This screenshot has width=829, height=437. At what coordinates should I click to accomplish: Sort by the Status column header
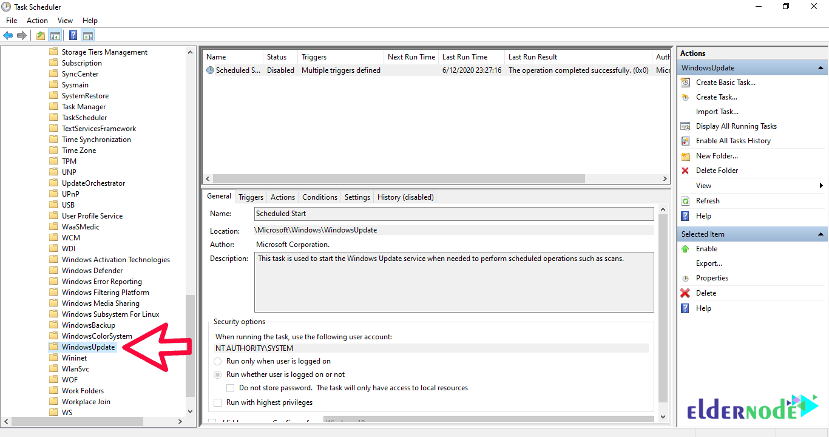point(280,57)
